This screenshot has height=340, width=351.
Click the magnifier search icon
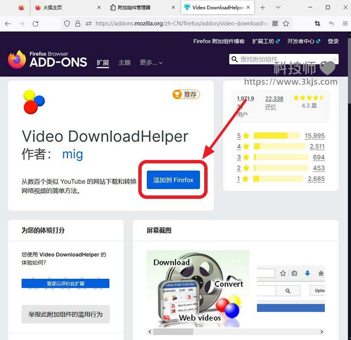click(235, 59)
